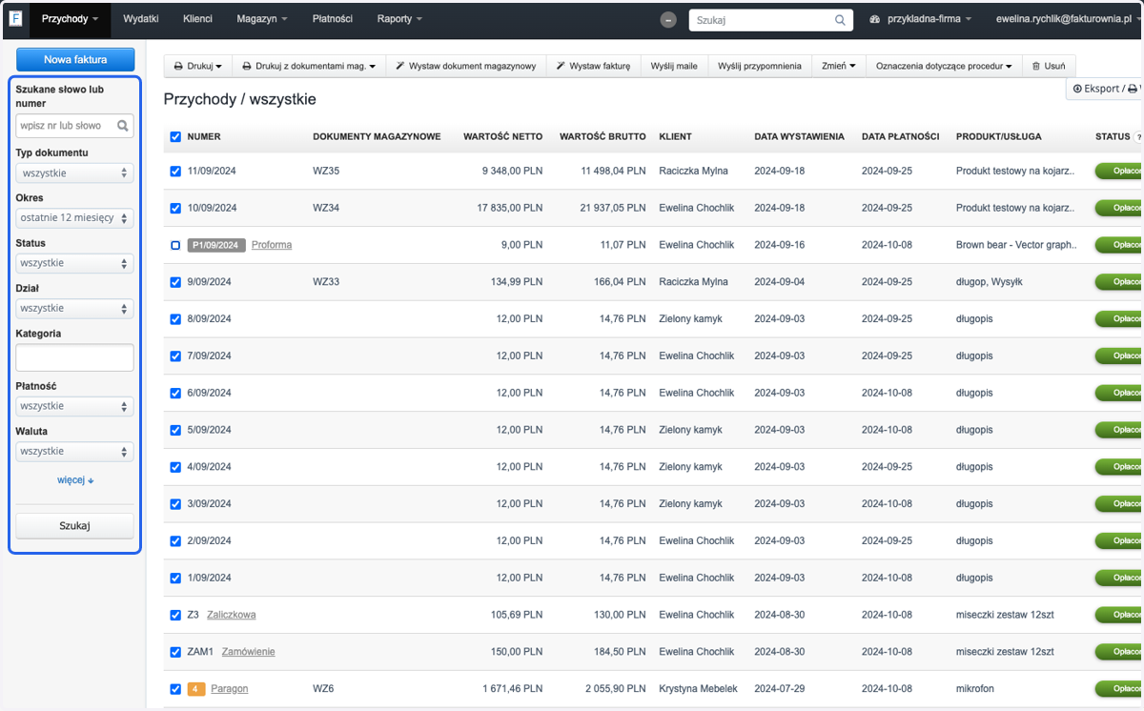Sort by WARTOŚĆ BRUTTO column header
Image resolution: width=1144 pixels, height=711 pixels.
(603, 136)
